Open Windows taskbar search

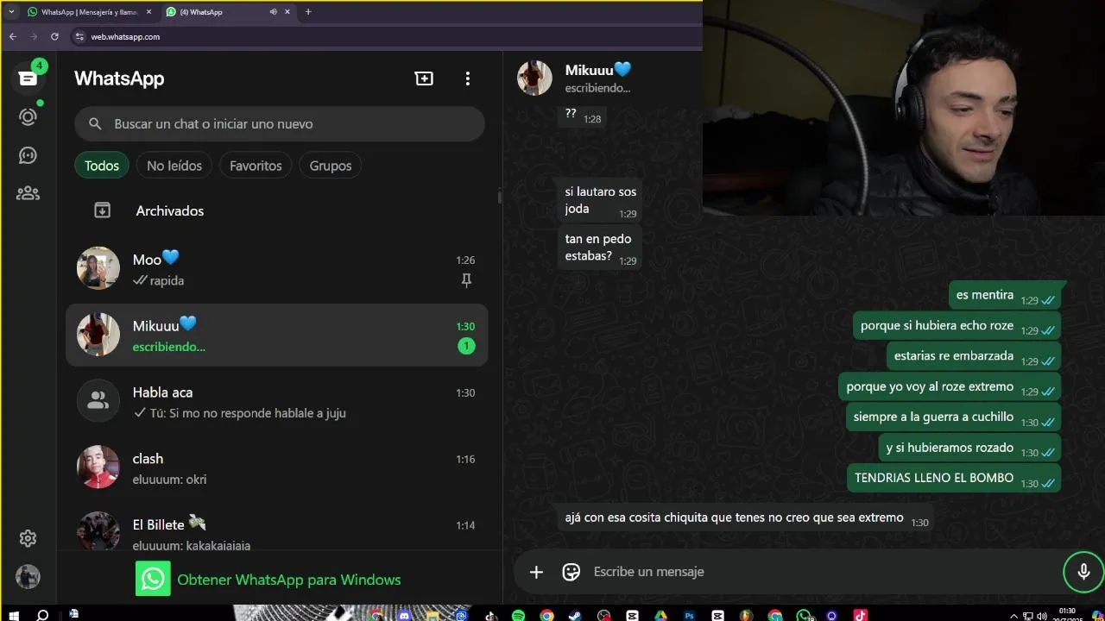pyautogui.click(x=41, y=615)
